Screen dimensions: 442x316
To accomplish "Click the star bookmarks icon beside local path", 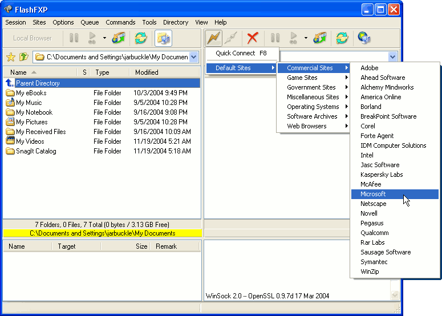I will pyautogui.click(x=10, y=57).
